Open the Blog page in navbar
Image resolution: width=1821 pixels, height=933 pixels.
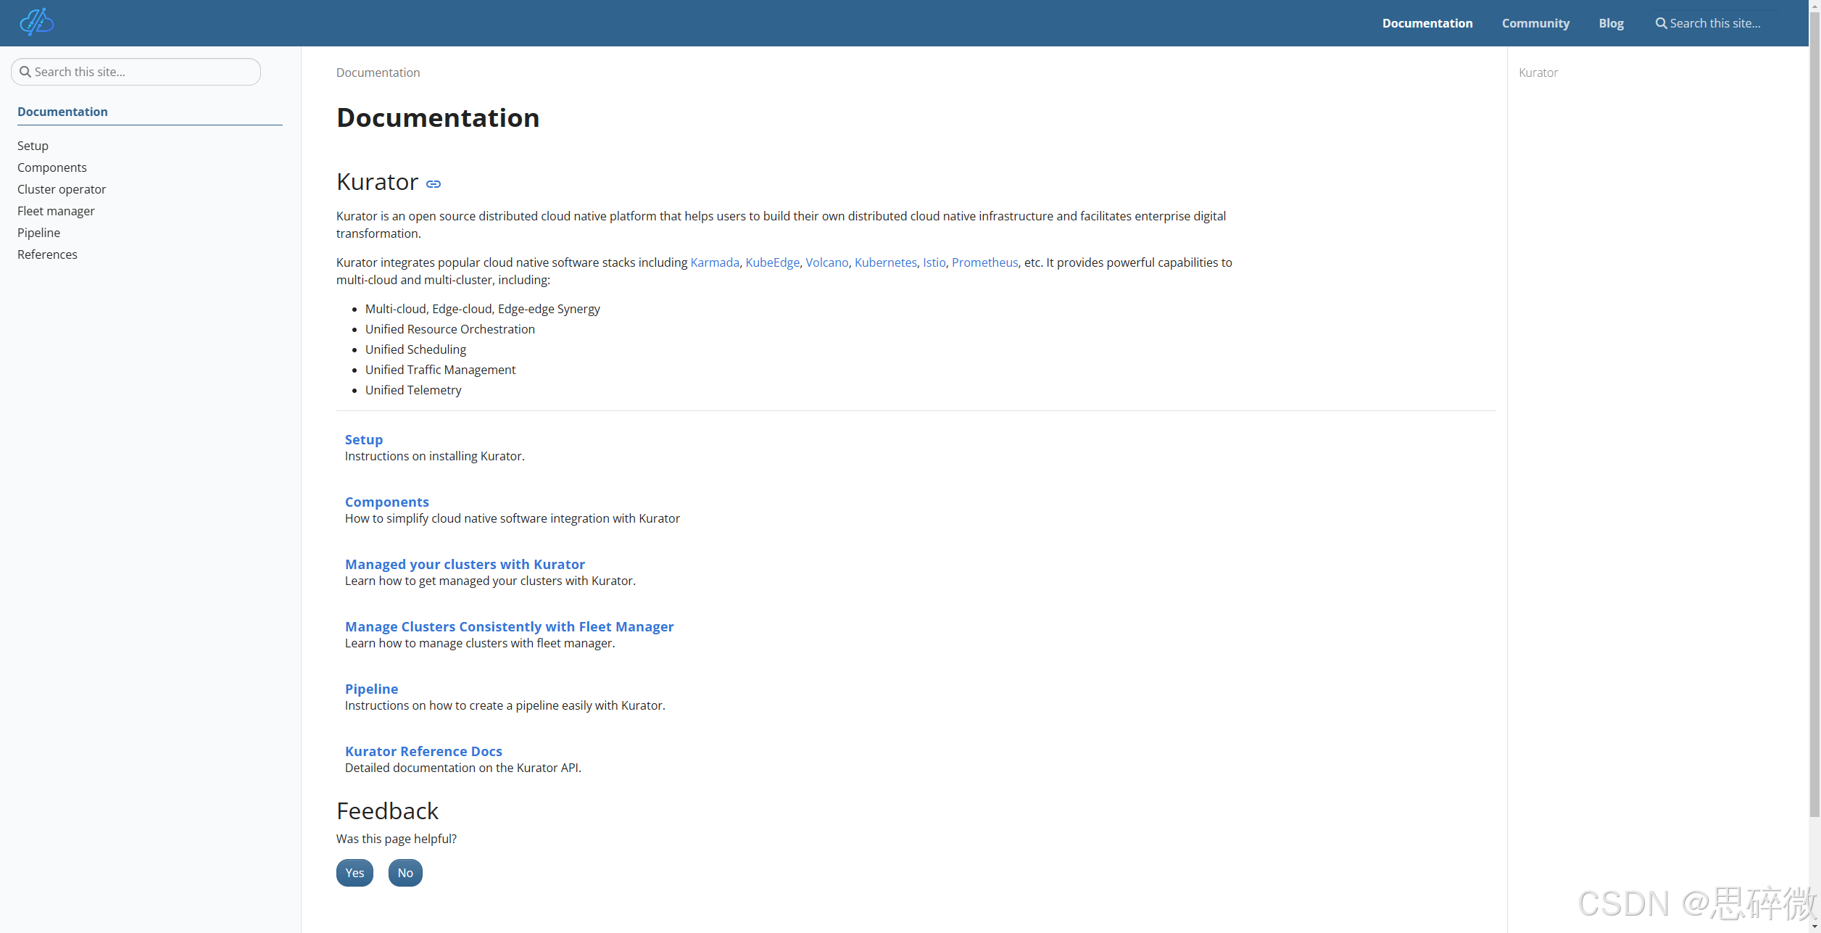[1611, 23]
